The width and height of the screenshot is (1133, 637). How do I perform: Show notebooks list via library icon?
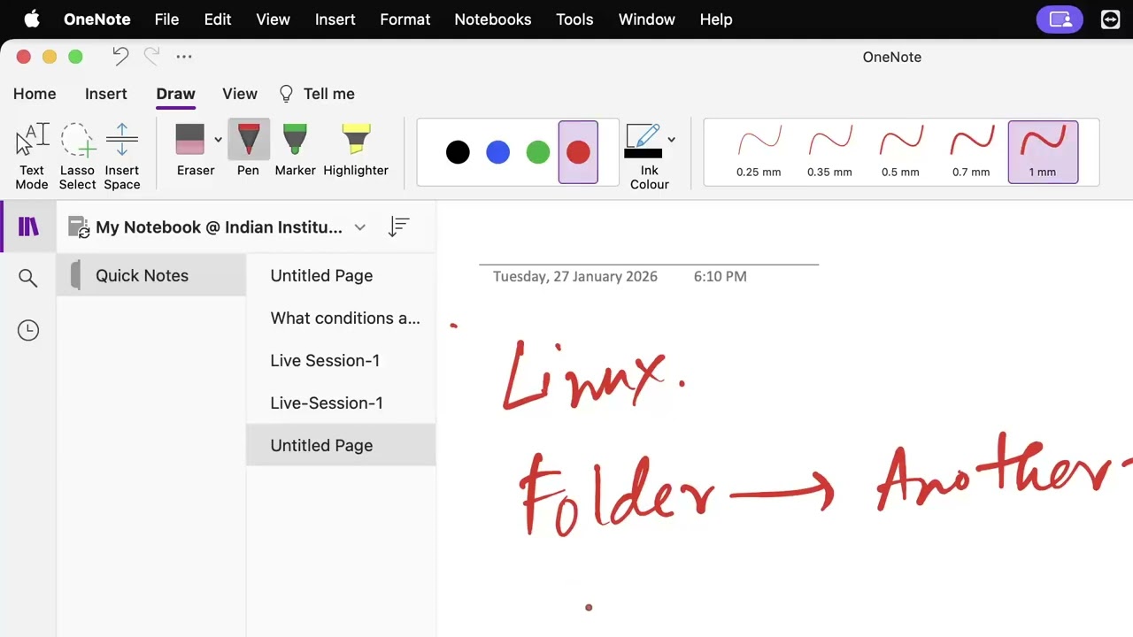point(28,227)
